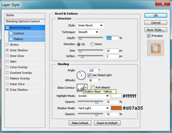Click the orange shadow color swatch
This screenshot has width=172, height=133.
click(116, 108)
